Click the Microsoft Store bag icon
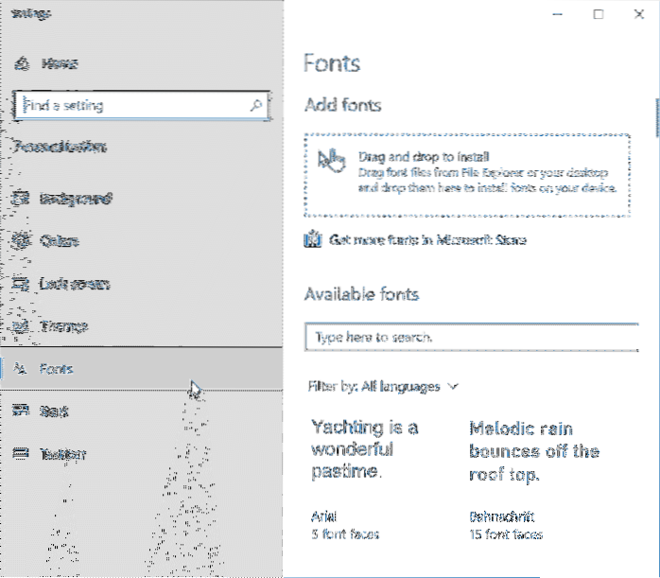Image resolution: width=660 pixels, height=578 pixels. click(x=314, y=240)
